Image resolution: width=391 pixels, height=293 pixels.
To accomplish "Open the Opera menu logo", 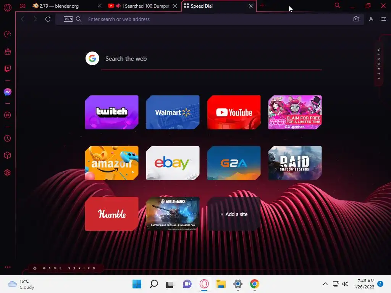I will click(8, 8).
